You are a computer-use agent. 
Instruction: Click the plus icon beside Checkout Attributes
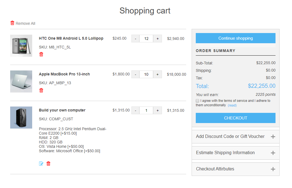[x=273, y=169]
